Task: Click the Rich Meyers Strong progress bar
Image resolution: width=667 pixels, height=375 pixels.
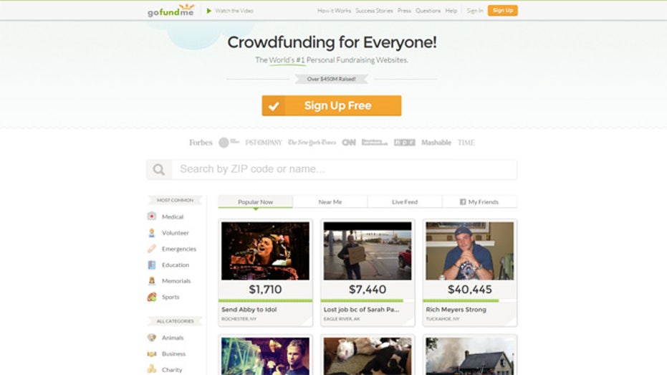Action: click(x=470, y=300)
